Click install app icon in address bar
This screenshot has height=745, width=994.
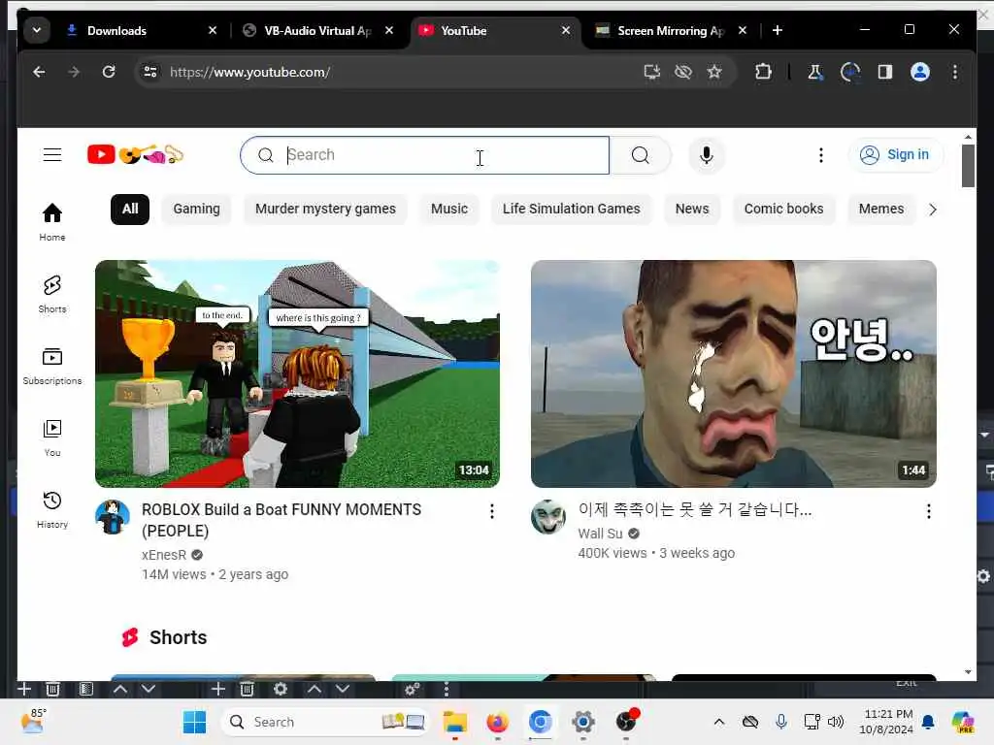(x=651, y=72)
